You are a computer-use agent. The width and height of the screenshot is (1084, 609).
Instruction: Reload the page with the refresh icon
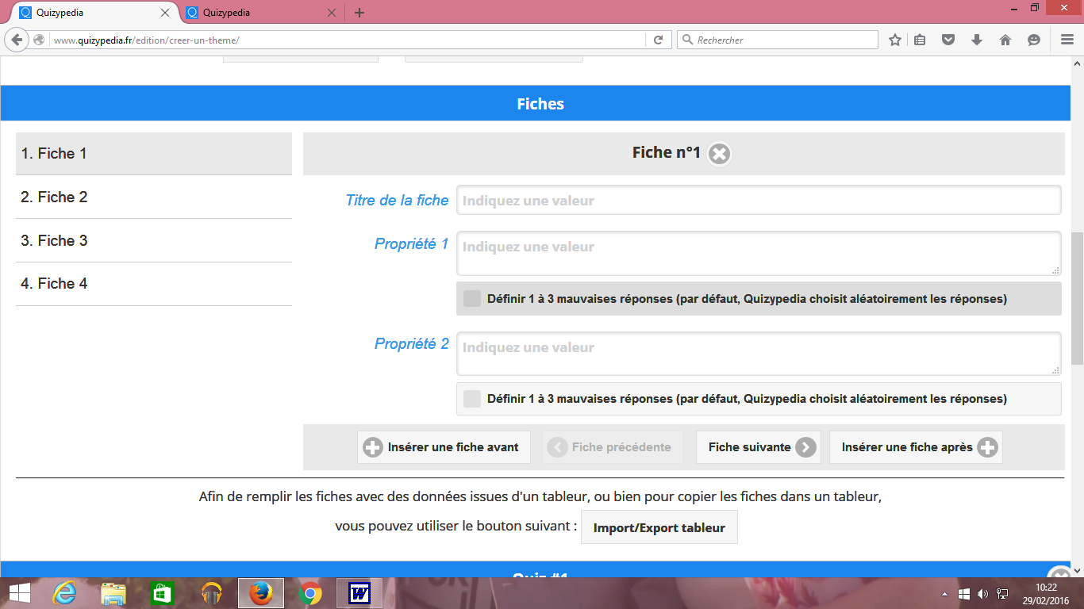(658, 40)
